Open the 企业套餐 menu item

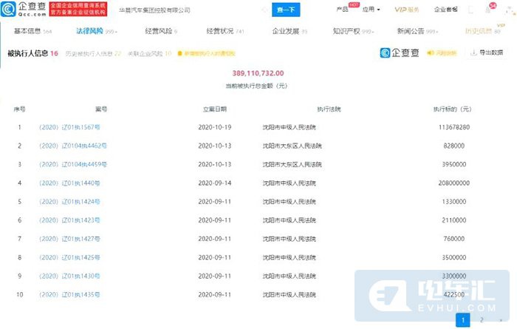tap(446, 10)
